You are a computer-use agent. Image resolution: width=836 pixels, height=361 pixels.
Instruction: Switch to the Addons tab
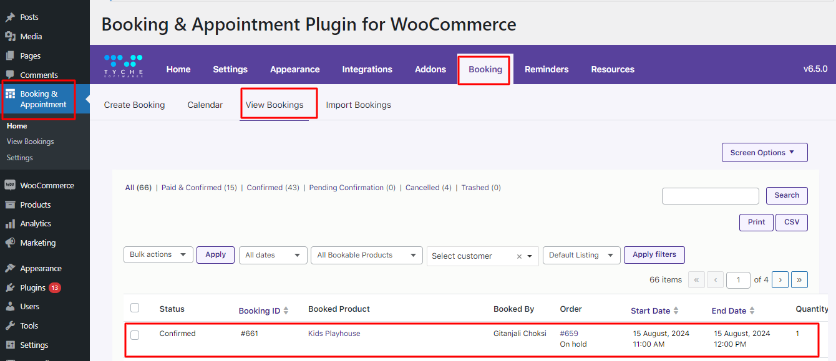pyautogui.click(x=430, y=69)
